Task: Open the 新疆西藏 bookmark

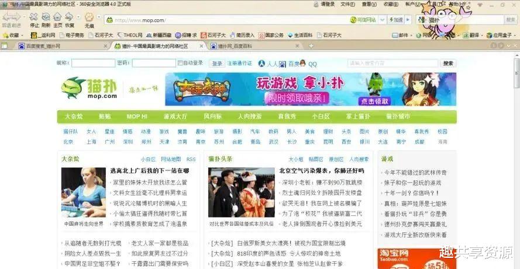Action: 159,35
